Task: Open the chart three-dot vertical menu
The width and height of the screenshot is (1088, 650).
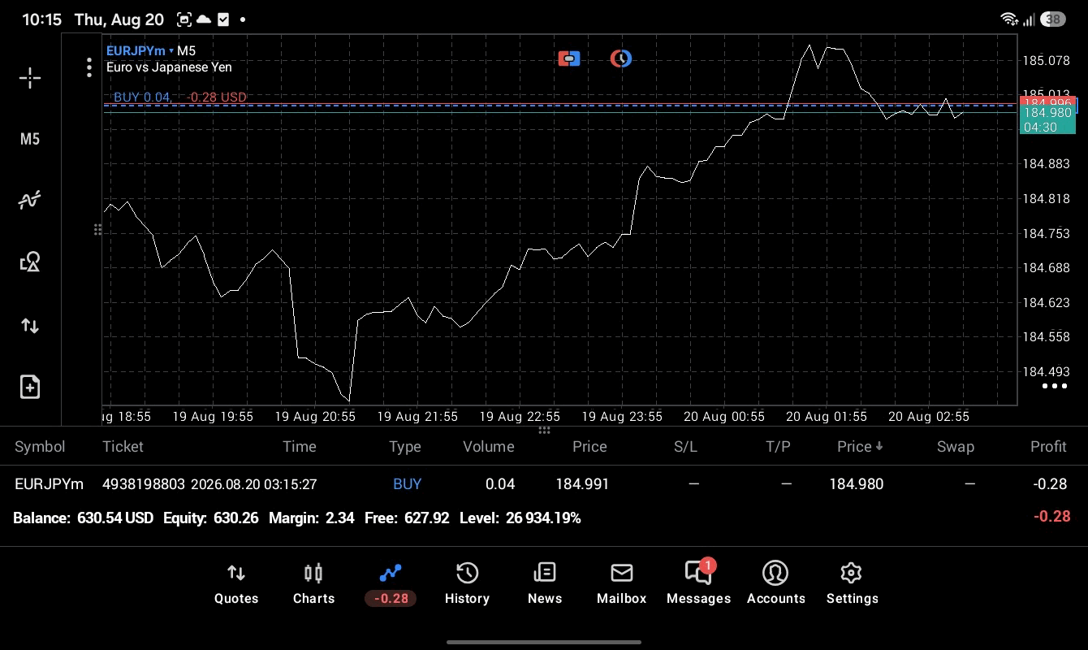Action: pos(89,67)
